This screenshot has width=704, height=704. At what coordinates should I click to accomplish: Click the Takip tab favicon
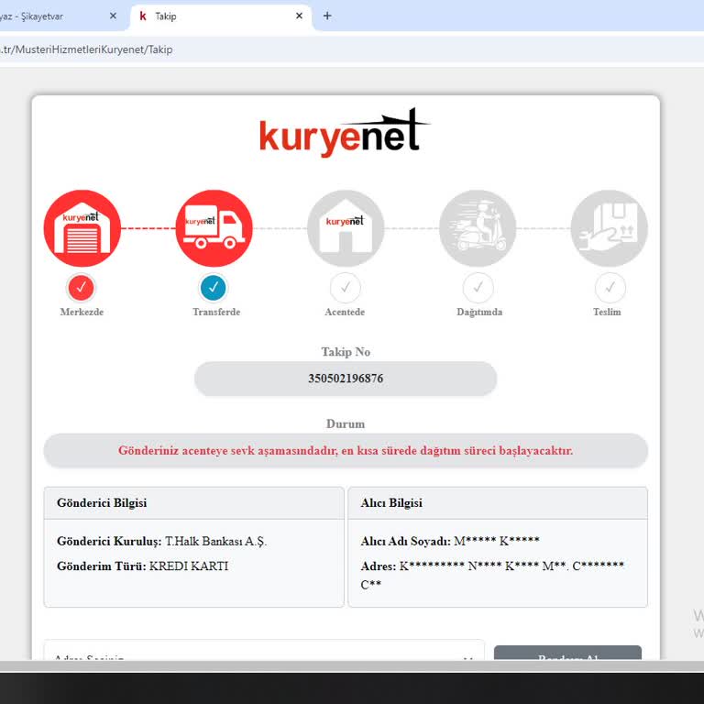coord(143,16)
